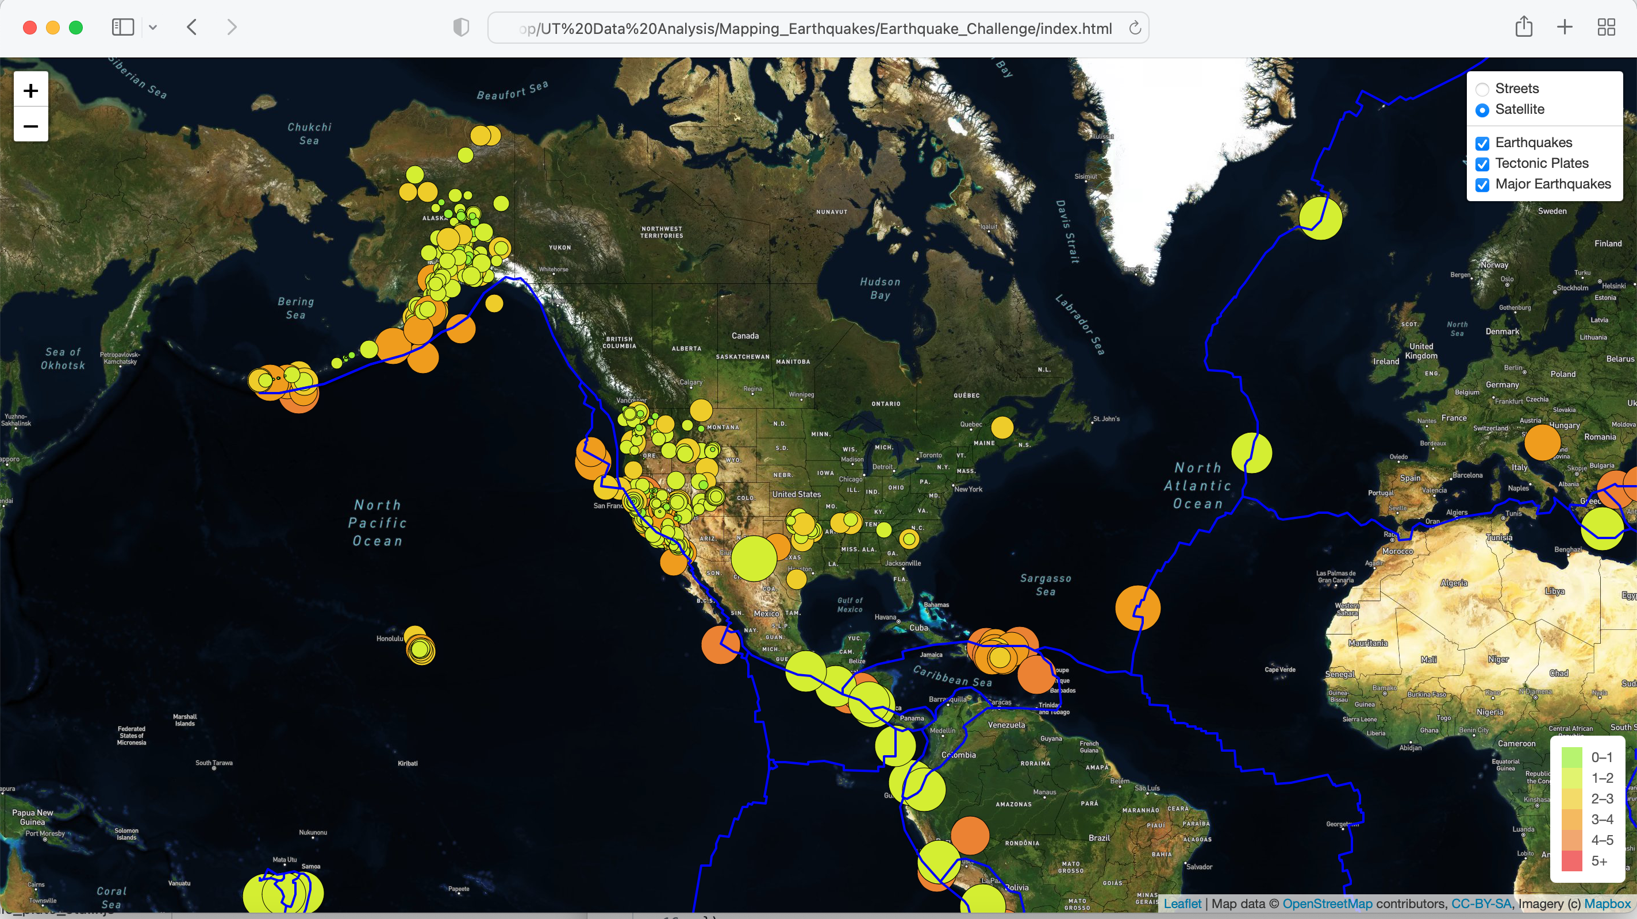Open the Share menu
Image resolution: width=1637 pixels, height=919 pixels.
pos(1524,26)
